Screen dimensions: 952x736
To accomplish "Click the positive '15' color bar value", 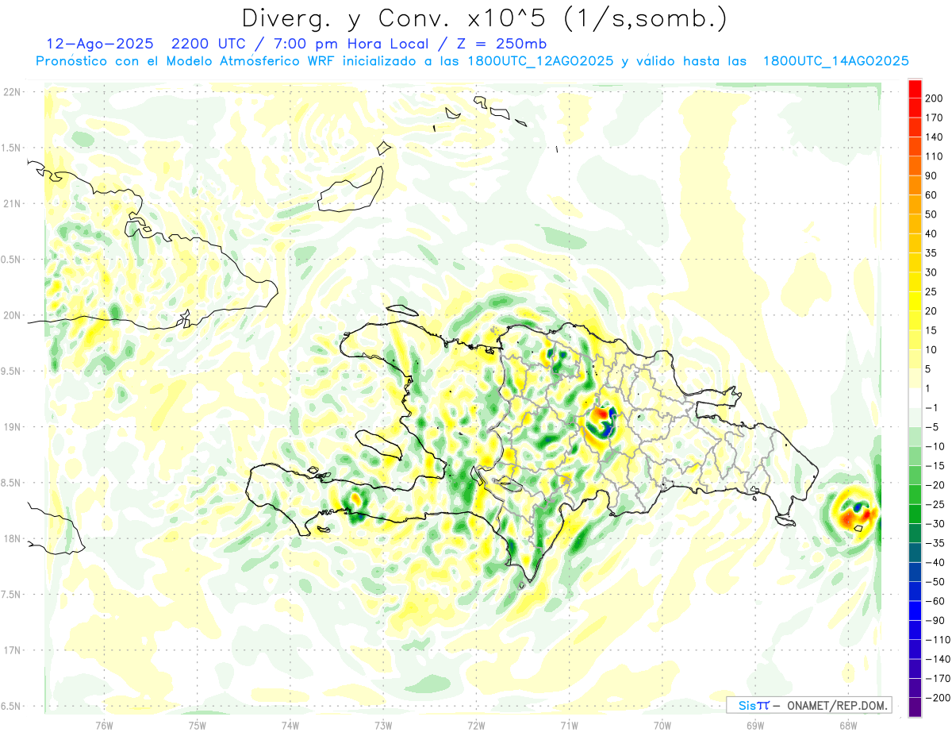I will coord(932,330).
